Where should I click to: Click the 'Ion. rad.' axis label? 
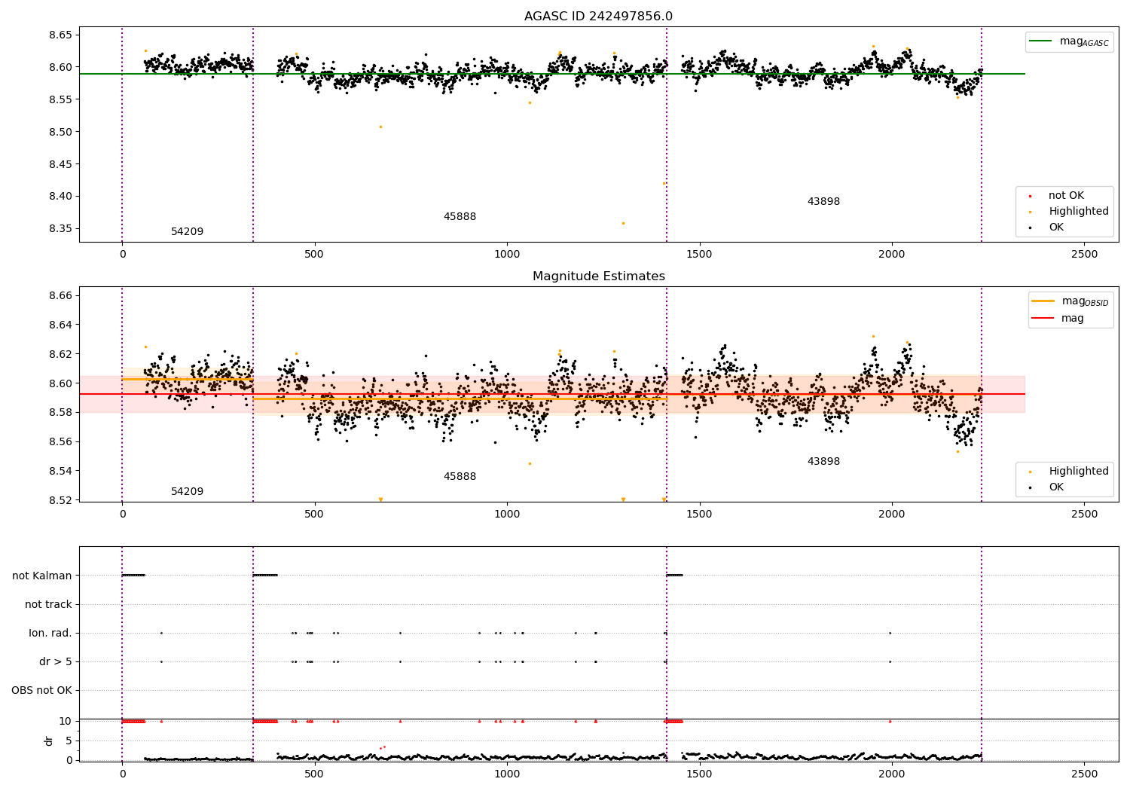50,633
